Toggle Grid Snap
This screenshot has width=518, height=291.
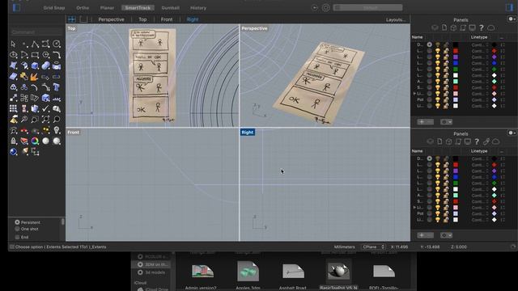pos(54,7)
